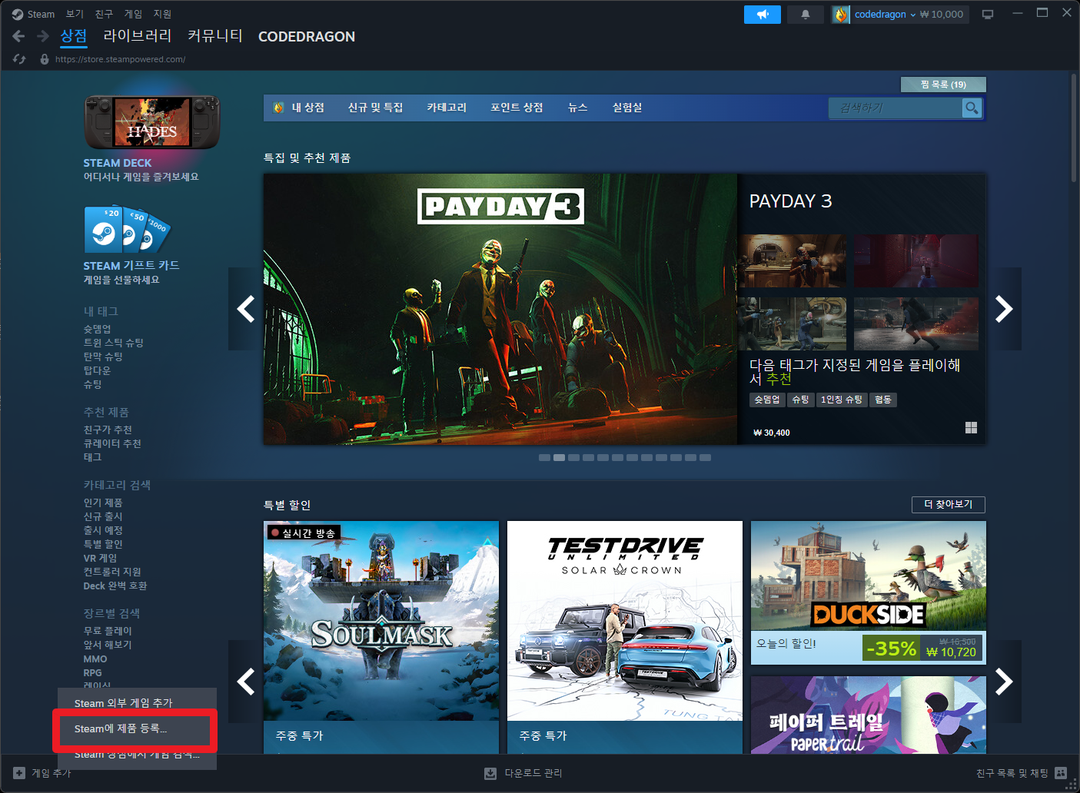Open the 게임 menu
1080x793 pixels.
coord(133,14)
